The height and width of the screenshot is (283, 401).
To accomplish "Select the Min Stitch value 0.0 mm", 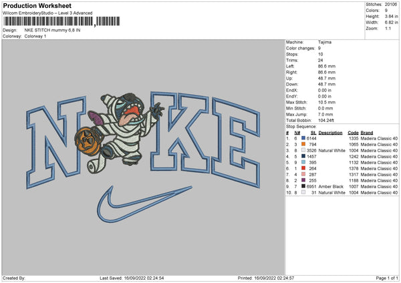I will (x=325, y=108).
